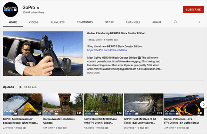Play the featured HERO10 Black video thumbnail
This screenshot has width=207, height=134.
click(x=43, y=54)
